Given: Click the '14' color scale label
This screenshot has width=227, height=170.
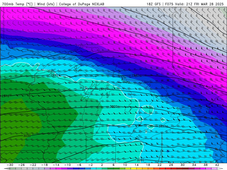Looking at the screenshot, I should click(x=136, y=165).
